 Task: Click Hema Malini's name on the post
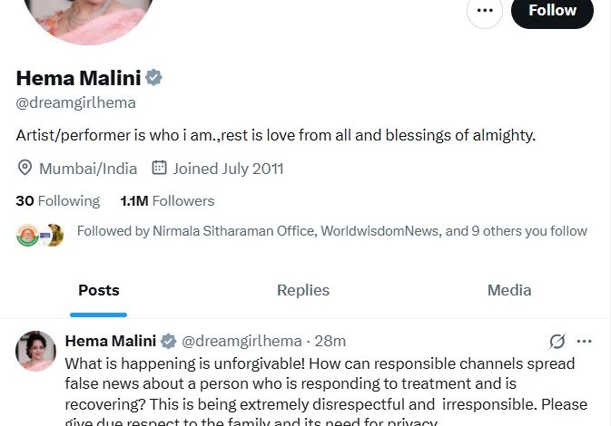110,342
